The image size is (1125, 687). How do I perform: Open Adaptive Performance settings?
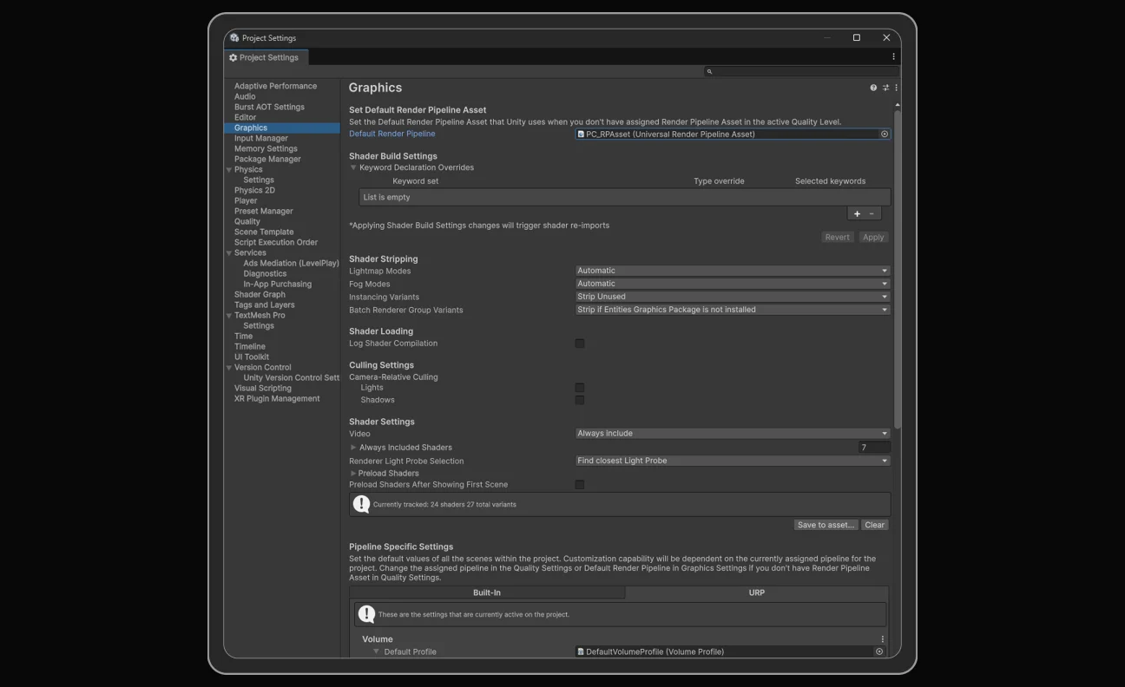tap(275, 86)
